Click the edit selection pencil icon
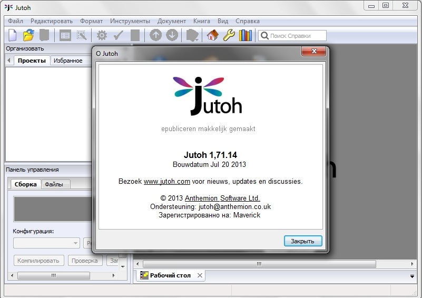 point(82,35)
